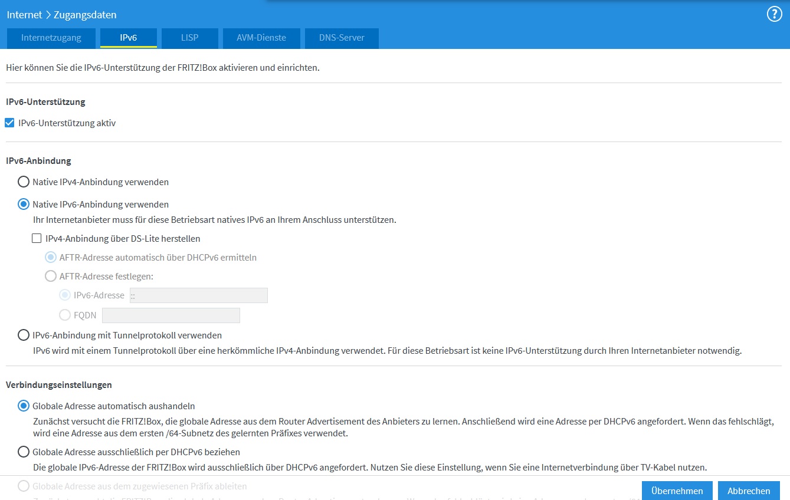Image resolution: width=790 pixels, height=500 pixels.
Task: Click the FQDN text field
Action: click(x=171, y=315)
